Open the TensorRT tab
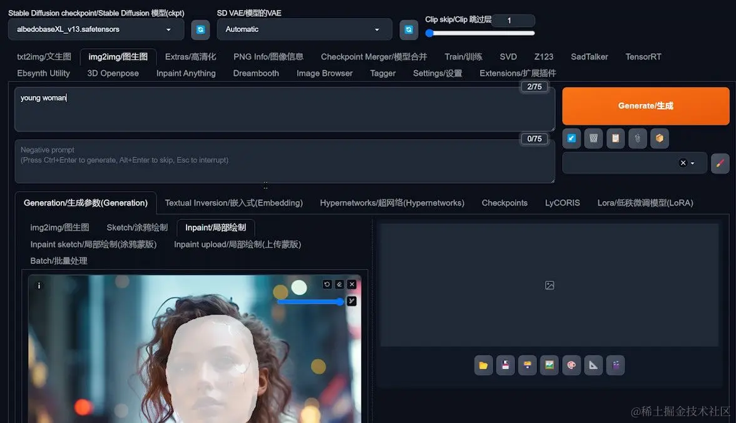Screen dimensions: 736x423 (643, 57)
